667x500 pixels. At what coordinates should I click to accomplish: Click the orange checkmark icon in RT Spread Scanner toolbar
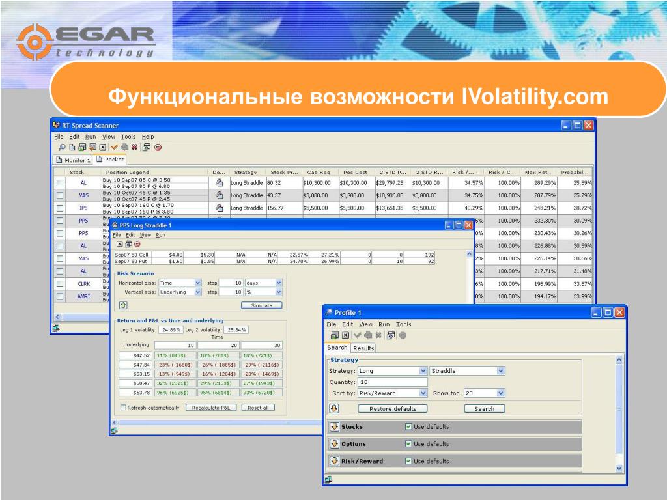point(114,147)
